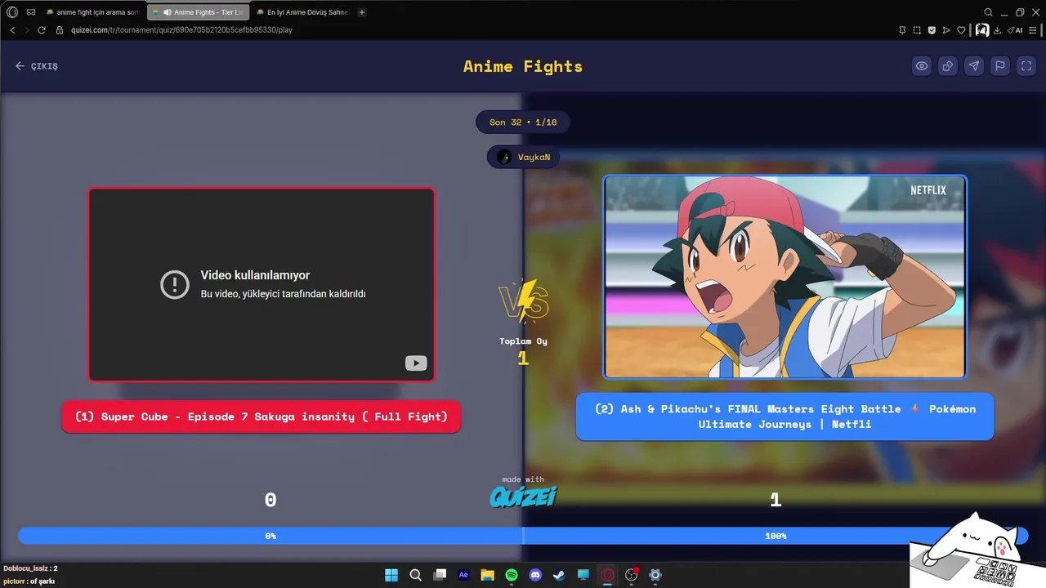
Task: Open OBS Studio from the taskbar
Action: coord(631,575)
